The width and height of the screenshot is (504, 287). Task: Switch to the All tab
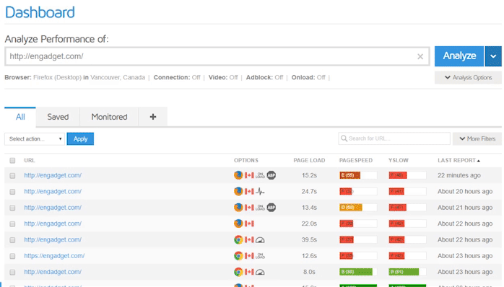pyautogui.click(x=20, y=117)
